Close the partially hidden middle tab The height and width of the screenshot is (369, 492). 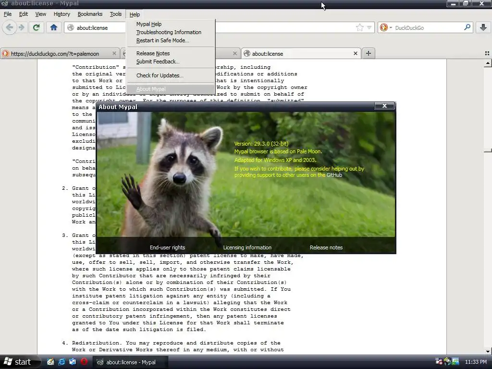(x=234, y=53)
